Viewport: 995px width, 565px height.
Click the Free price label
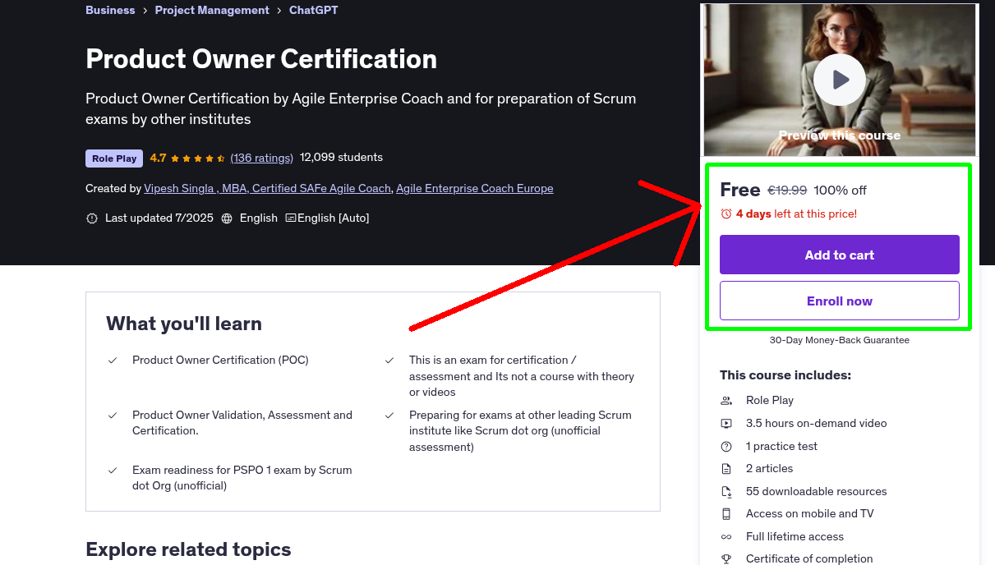click(740, 190)
